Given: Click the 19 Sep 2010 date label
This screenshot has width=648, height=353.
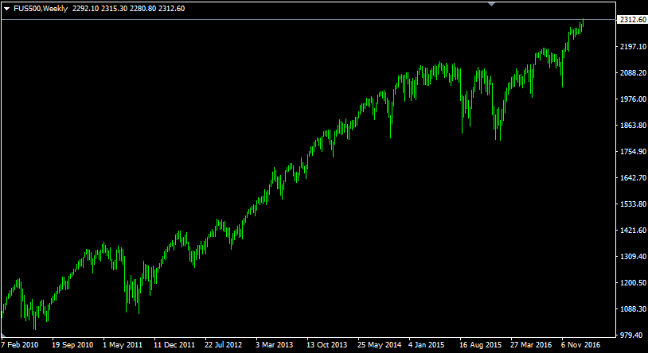Looking at the screenshot, I should [x=72, y=345].
